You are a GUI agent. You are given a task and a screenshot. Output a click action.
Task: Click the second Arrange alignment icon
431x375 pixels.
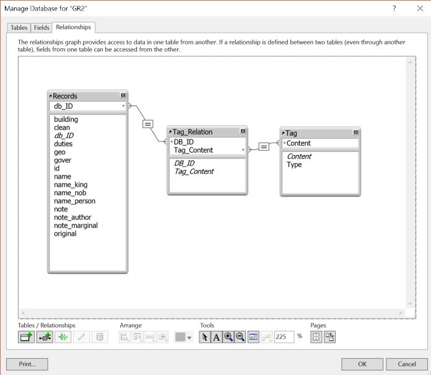(x=137, y=337)
